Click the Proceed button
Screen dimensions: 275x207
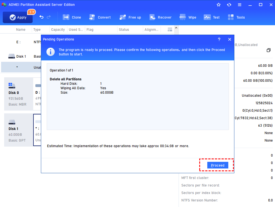tap(218, 165)
